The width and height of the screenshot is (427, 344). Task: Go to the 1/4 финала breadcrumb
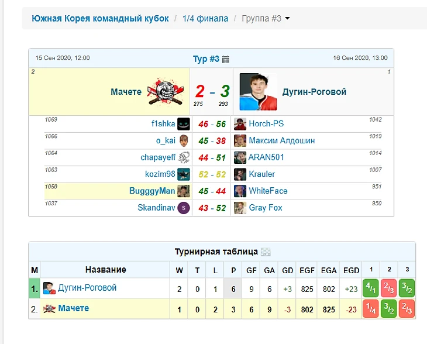click(x=205, y=19)
